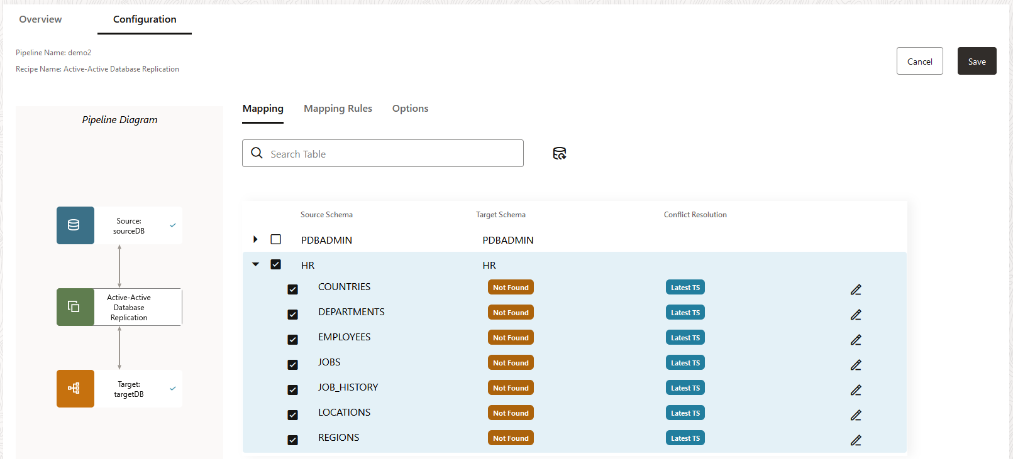The image size is (1013, 459).
Task: Click Not Found badge for DEPARTMENTS
Action: (511, 312)
